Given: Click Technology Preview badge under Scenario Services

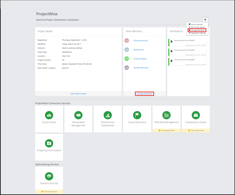Looking at the screenshot, I should (49, 191).
